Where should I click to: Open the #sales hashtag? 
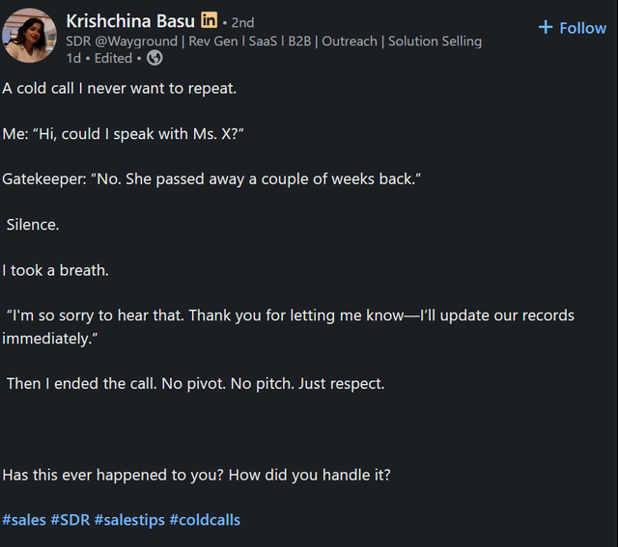24,520
